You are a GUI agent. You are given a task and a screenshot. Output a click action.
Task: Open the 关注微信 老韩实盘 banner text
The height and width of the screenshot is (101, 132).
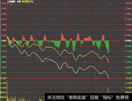point(88,98)
